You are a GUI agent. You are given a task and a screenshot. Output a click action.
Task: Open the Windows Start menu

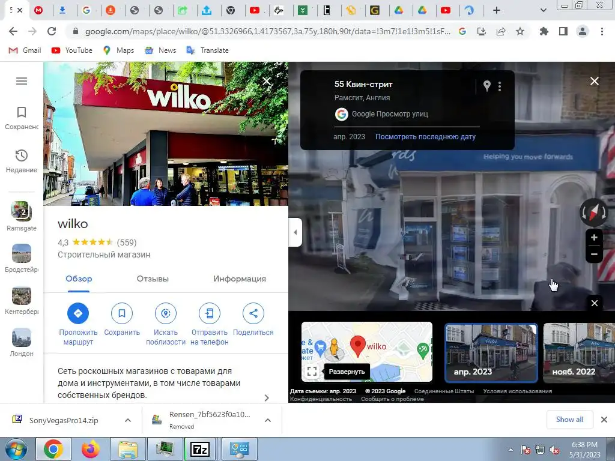coord(16,449)
